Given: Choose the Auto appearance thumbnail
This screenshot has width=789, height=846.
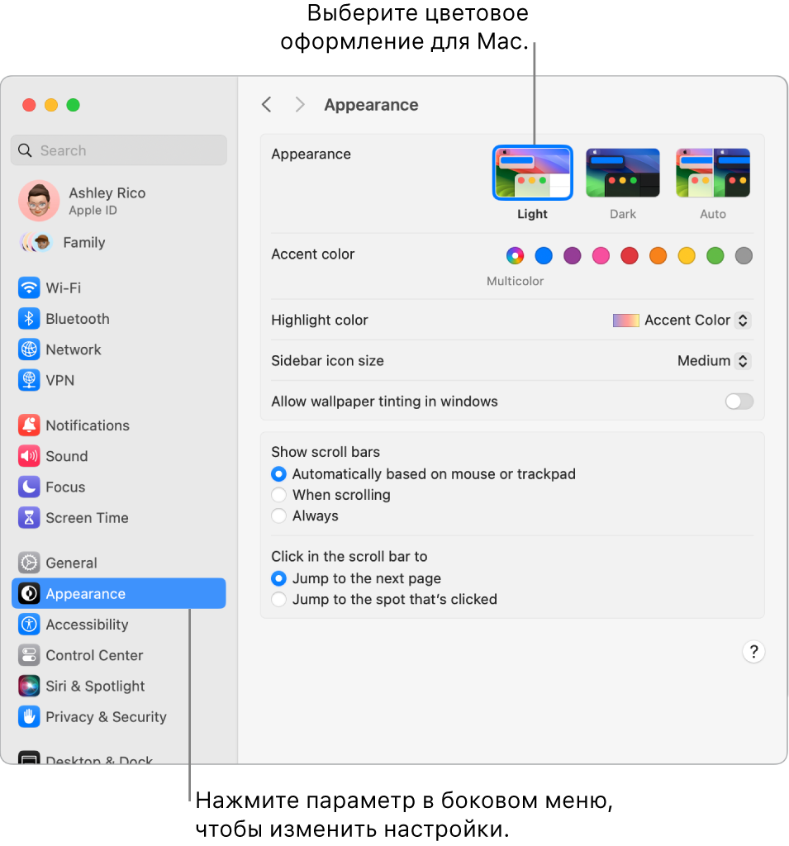Looking at the screenshot, I should pos(713,173).
